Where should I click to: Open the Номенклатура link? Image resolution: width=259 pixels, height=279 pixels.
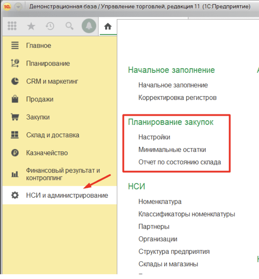tap(160, 202)
